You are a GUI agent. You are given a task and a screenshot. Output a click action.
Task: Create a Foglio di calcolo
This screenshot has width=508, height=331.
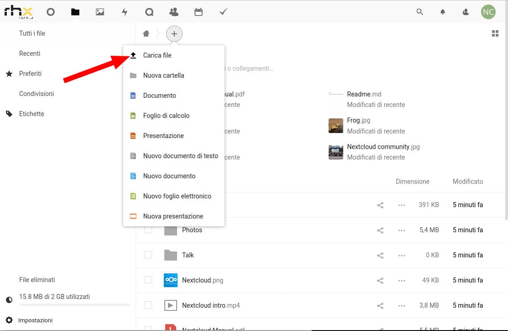173,116
